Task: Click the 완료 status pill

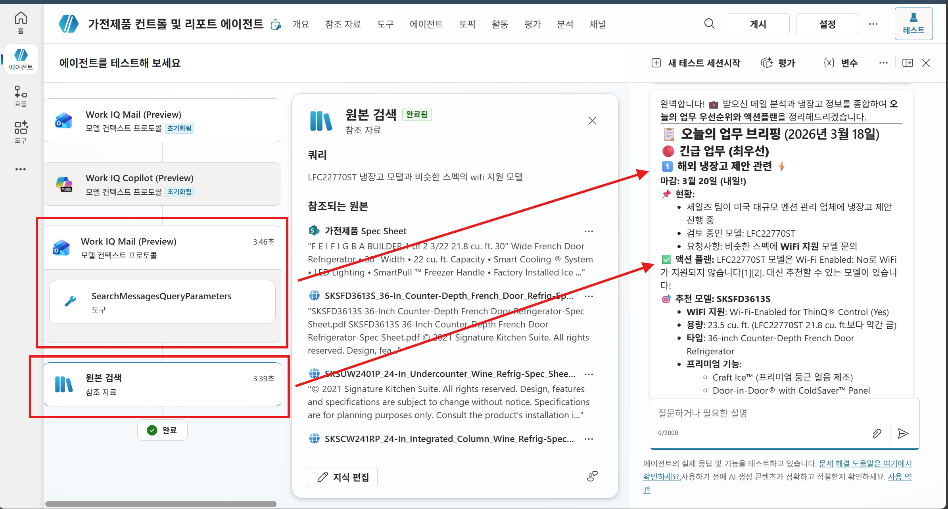Action: coord(162,430)
